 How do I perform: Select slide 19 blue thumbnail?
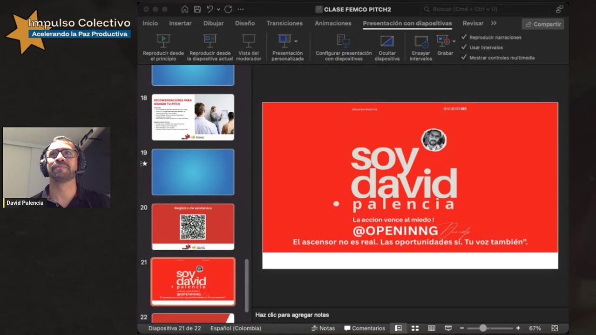pos(193,172)
